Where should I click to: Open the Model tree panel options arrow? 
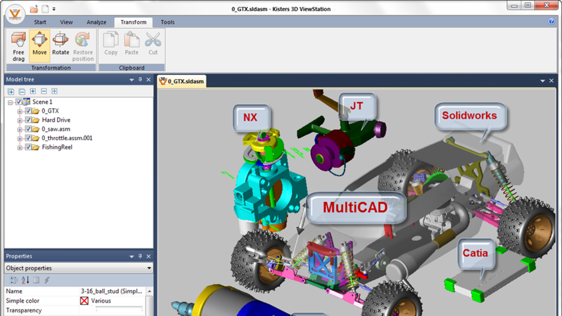click(132, 80)
